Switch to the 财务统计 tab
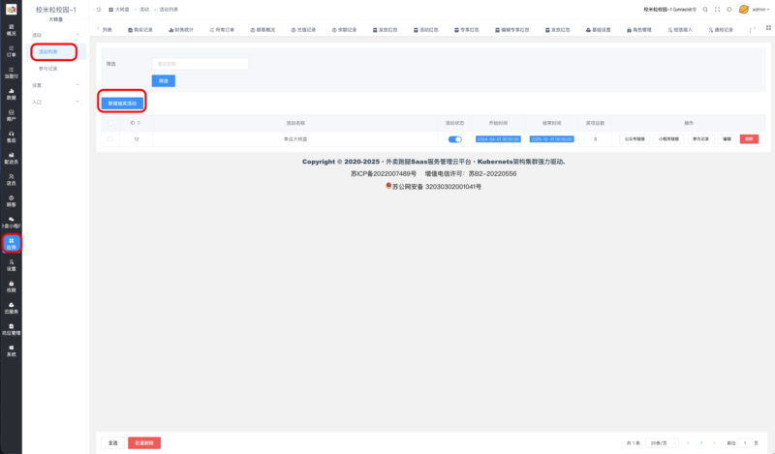Image resolution: width=775 pixels, height=454 pixels. (178, 30)
